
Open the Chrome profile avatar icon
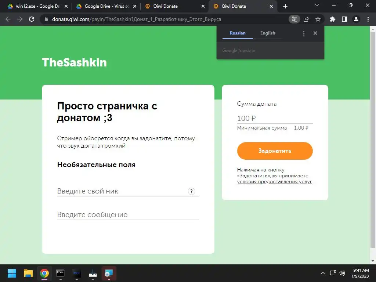[x=356, y=19]
